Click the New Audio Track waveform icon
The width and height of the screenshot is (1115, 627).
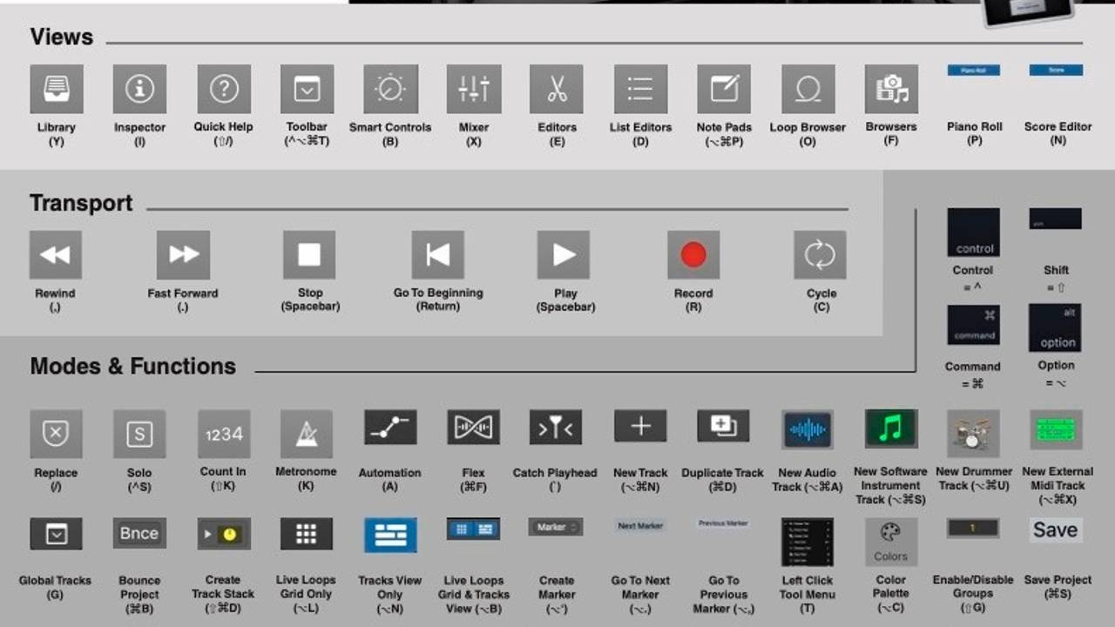pos(807,429)
